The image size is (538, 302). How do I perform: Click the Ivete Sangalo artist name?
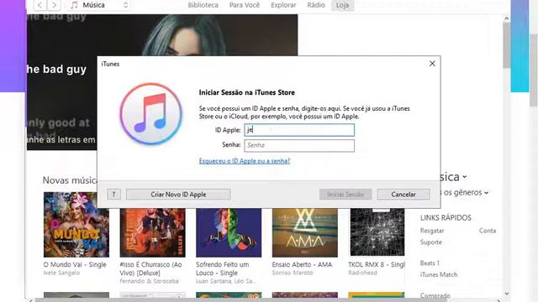(61, 273)
